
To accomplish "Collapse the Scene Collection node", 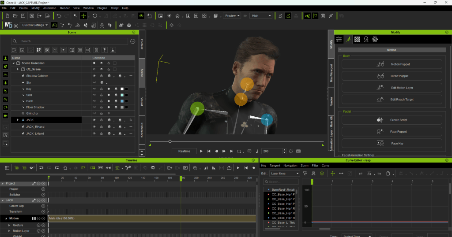I will [x=14, y=63].
